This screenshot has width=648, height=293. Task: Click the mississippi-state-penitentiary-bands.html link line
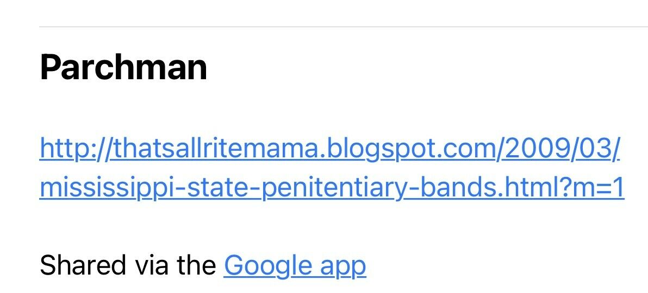point(332,188)
